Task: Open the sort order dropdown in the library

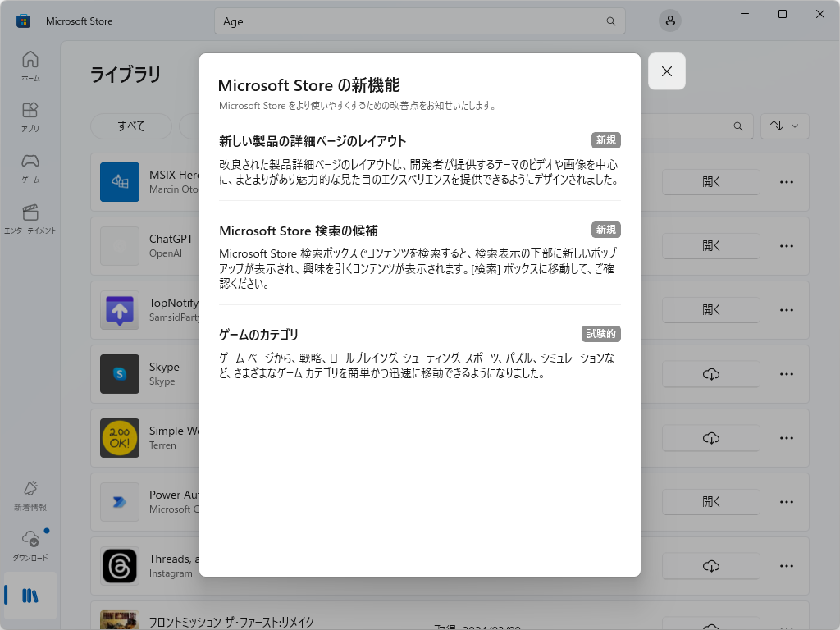Action: click(784, 126)
